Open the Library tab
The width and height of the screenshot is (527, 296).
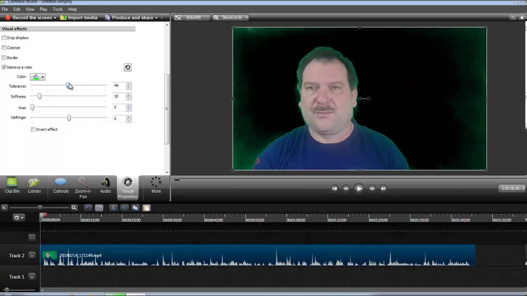(34, 185)
